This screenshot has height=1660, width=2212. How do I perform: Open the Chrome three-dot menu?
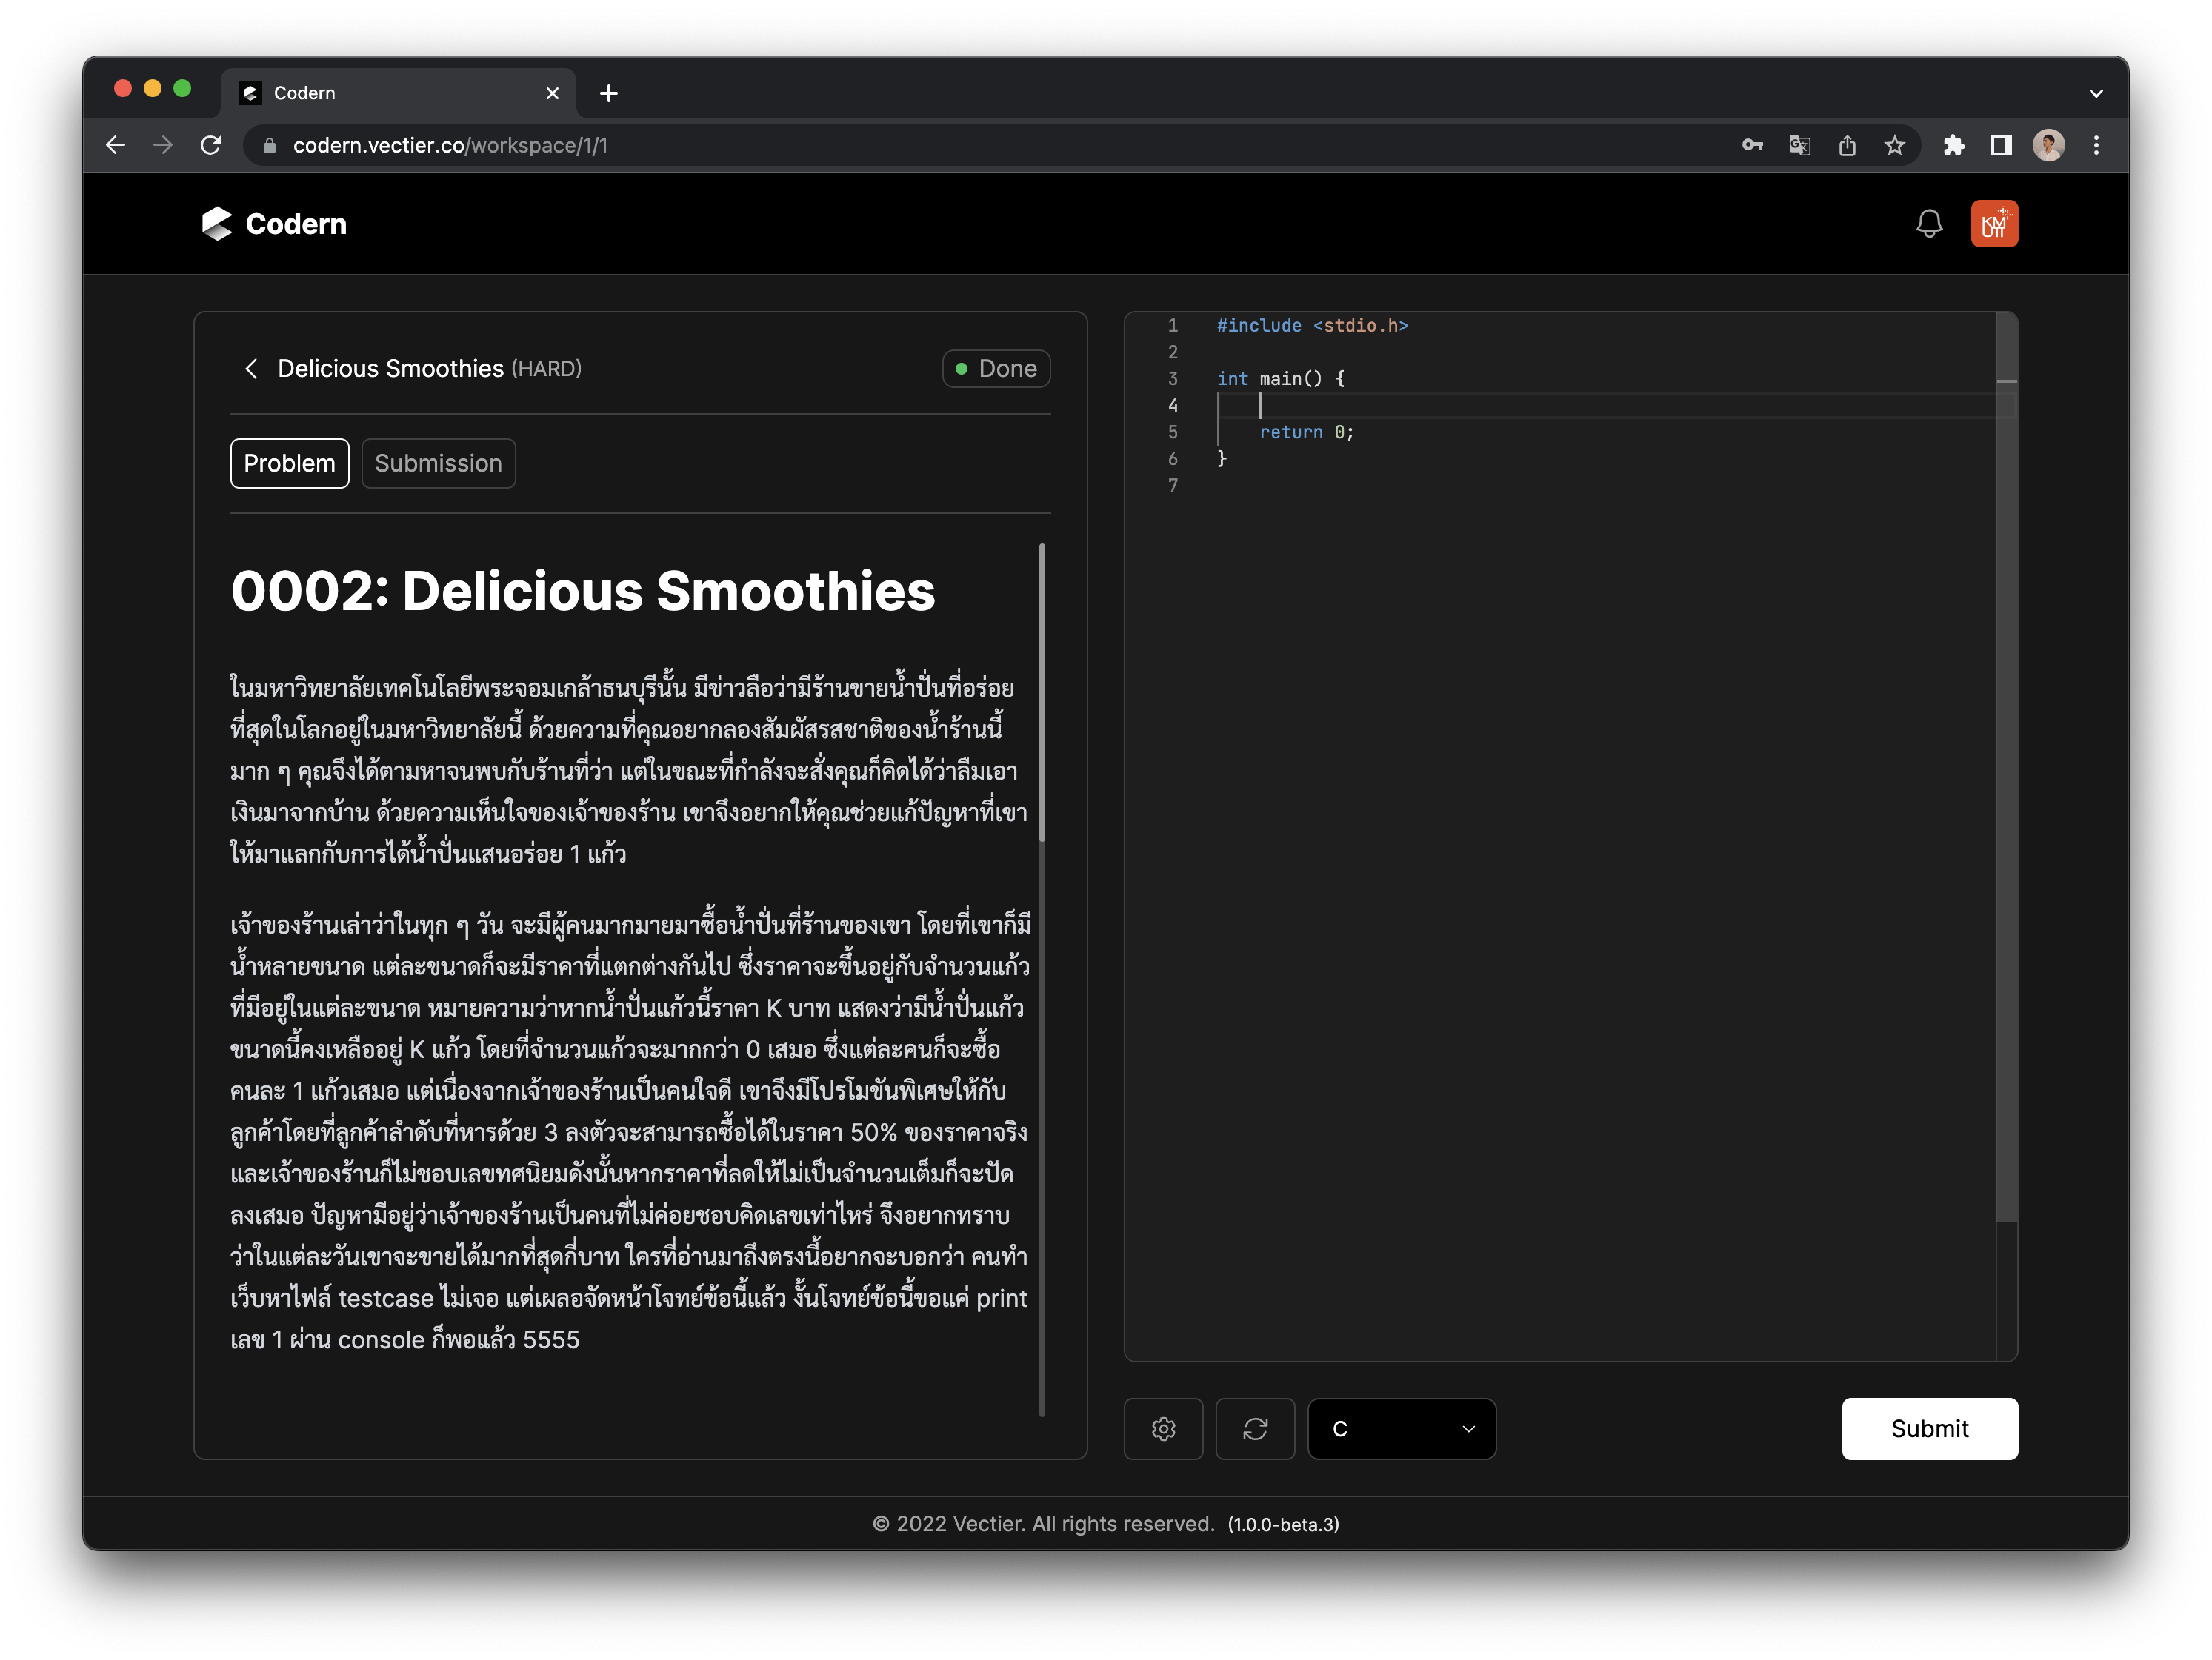tap(2096, 146)
